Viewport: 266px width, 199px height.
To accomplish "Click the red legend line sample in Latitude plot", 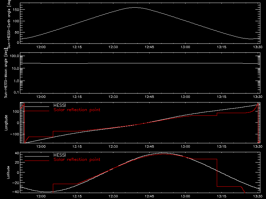I will pos(37,161).
